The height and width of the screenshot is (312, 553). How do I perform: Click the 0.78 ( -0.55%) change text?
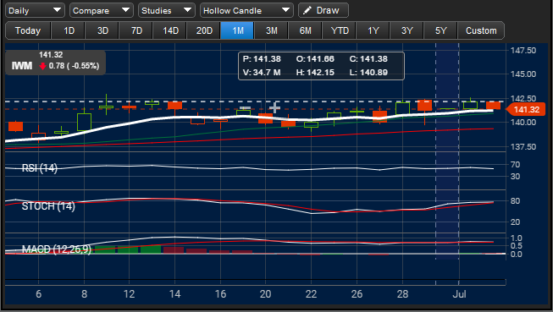74,66
